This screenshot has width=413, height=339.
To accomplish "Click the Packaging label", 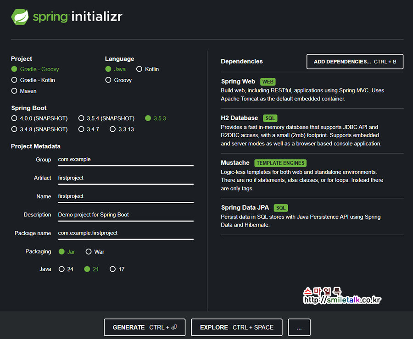I will pyautogui.click(x=38, y=251).
